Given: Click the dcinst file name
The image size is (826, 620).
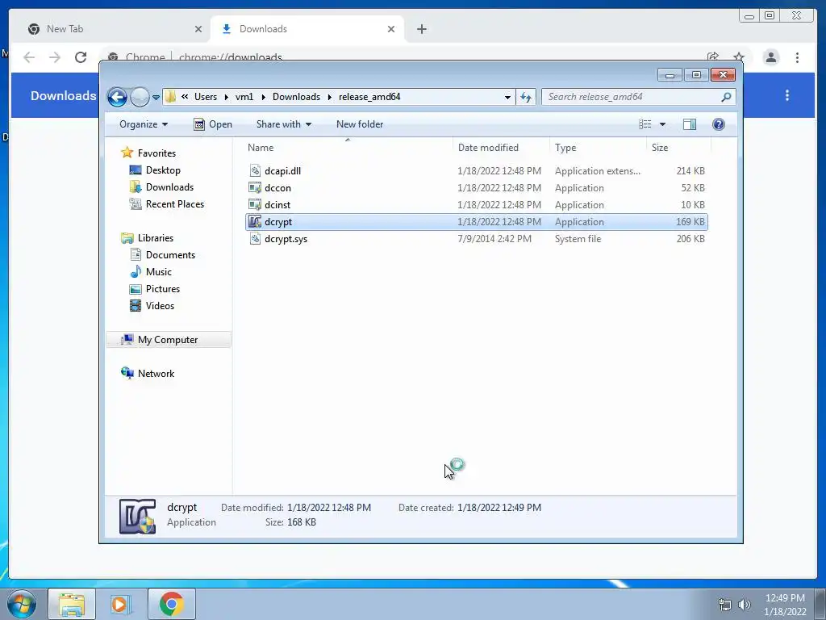Looking at the screenshot, I should 277,204.
